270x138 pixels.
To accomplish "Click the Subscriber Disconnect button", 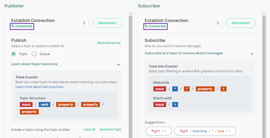I will [x=241, y=23].
